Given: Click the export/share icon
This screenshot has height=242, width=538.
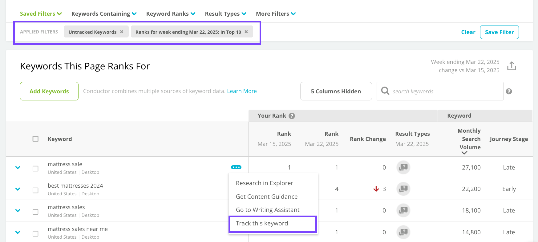Looking at the screenshot, I should 512,66.
